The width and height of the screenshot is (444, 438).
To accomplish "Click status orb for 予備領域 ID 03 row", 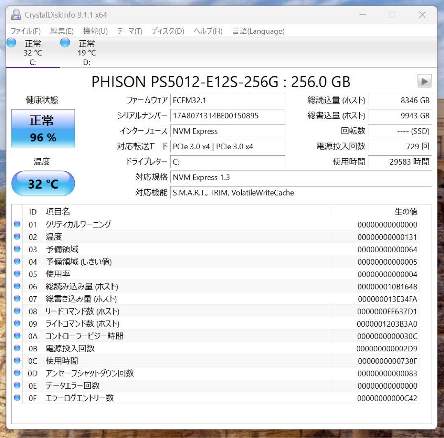I will pyautogui.click(x=17, y=249).
